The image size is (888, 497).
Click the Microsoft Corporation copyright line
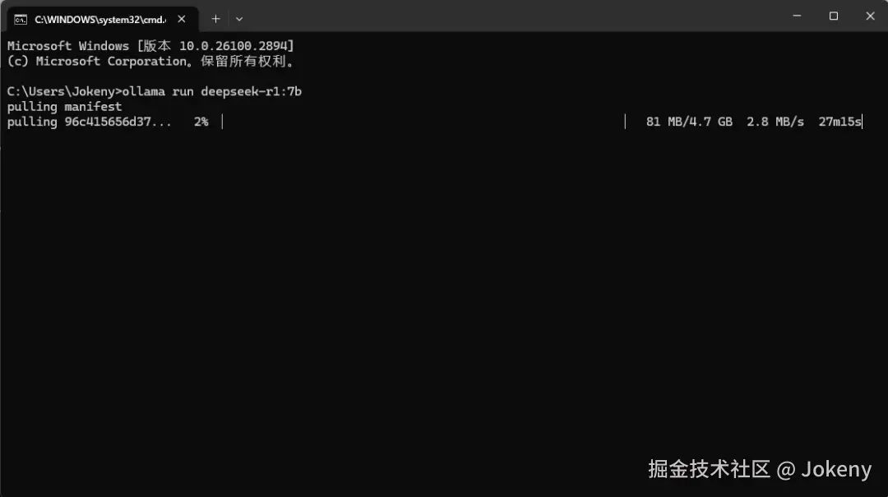[150, 61]
